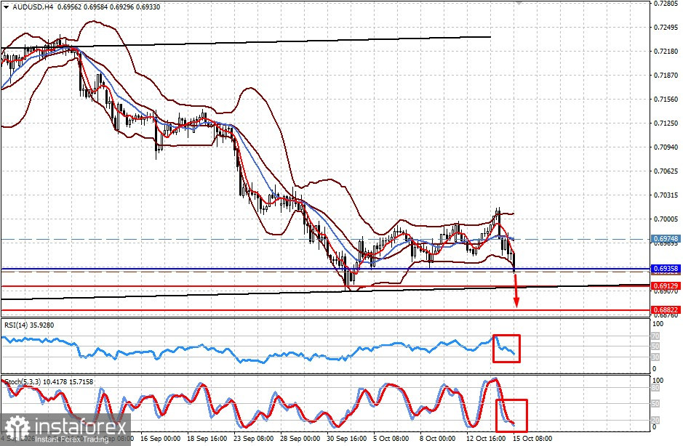The height and width of the screenshot is (446, 683).
Task: Click the 30 Sep 16:00 time label
Action: 347,439
